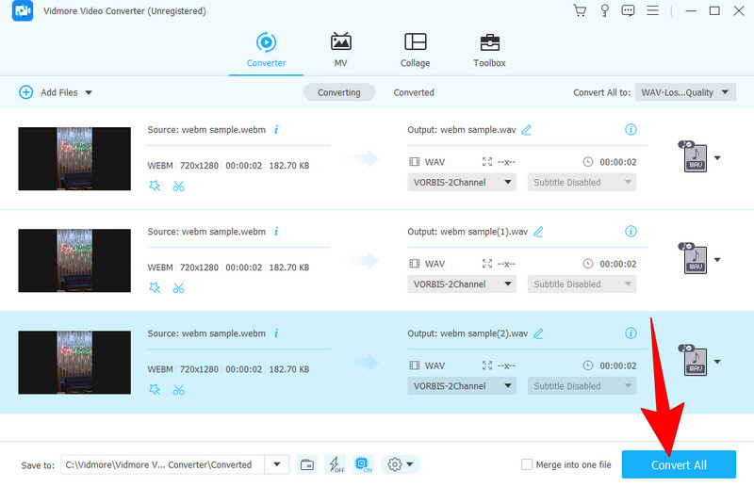754x487 pixels.
Task: Click the key register icon
Action: (x=604, y=10)
